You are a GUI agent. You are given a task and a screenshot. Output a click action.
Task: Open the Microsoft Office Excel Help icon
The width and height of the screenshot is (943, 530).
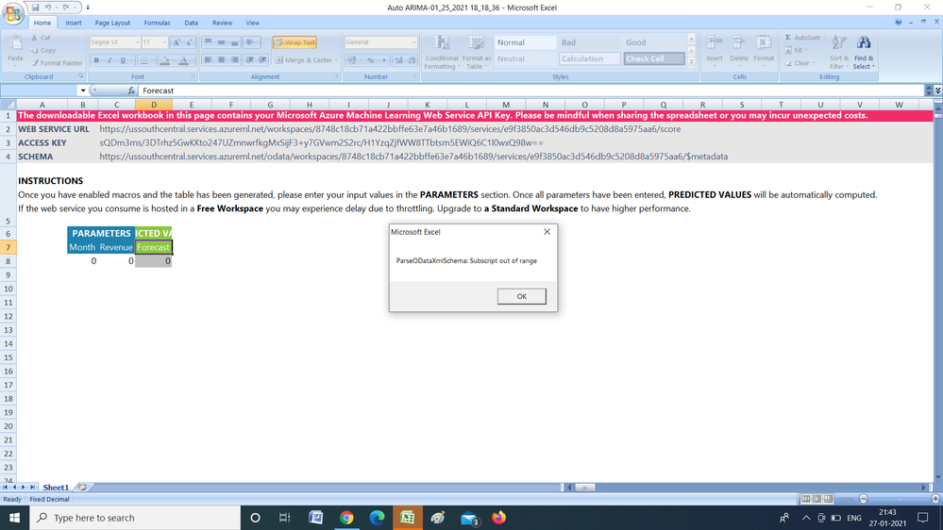(x=898, y=23)
